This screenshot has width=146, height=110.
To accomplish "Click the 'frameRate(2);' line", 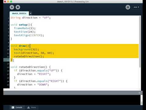I will (x=25, y=28).
